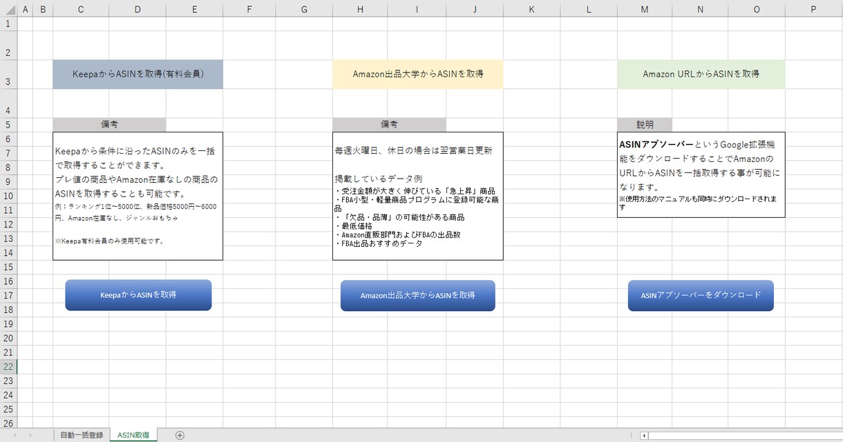Click the 説明 label cell

point(645,125)
